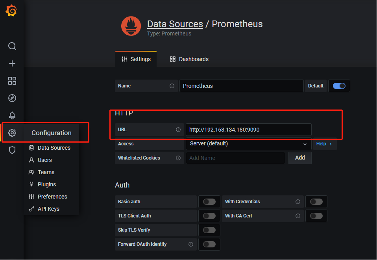Open Data Sources in Configuration menu
Viewport: 377px width, 260px height.
coord(50,148)
